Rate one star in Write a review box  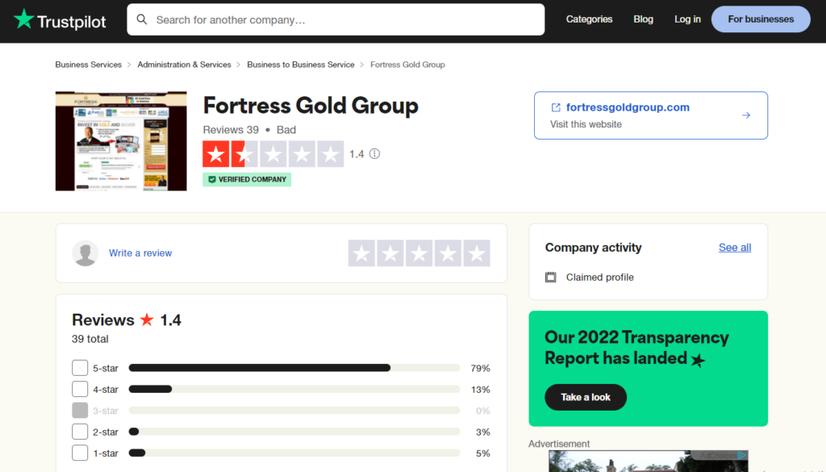click(362, 253)
